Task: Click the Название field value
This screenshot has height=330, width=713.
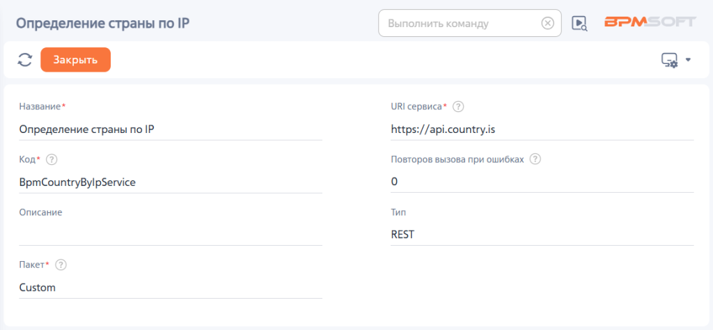Action: pyautogui.click(x=171, y=130)
